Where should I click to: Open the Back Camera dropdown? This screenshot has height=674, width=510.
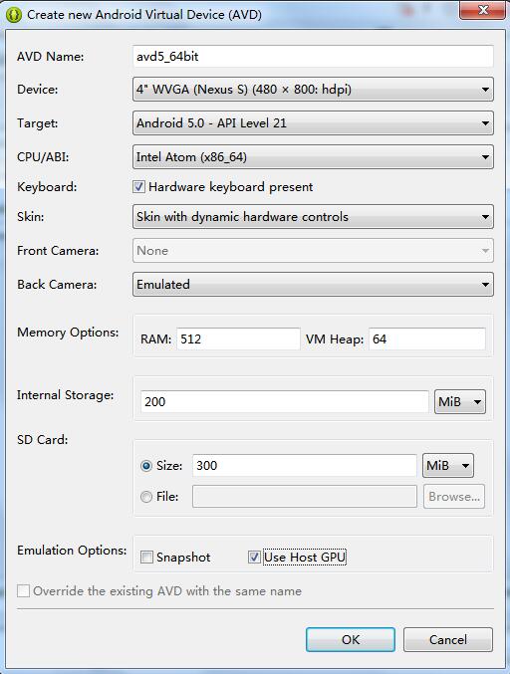pos(313,285)
